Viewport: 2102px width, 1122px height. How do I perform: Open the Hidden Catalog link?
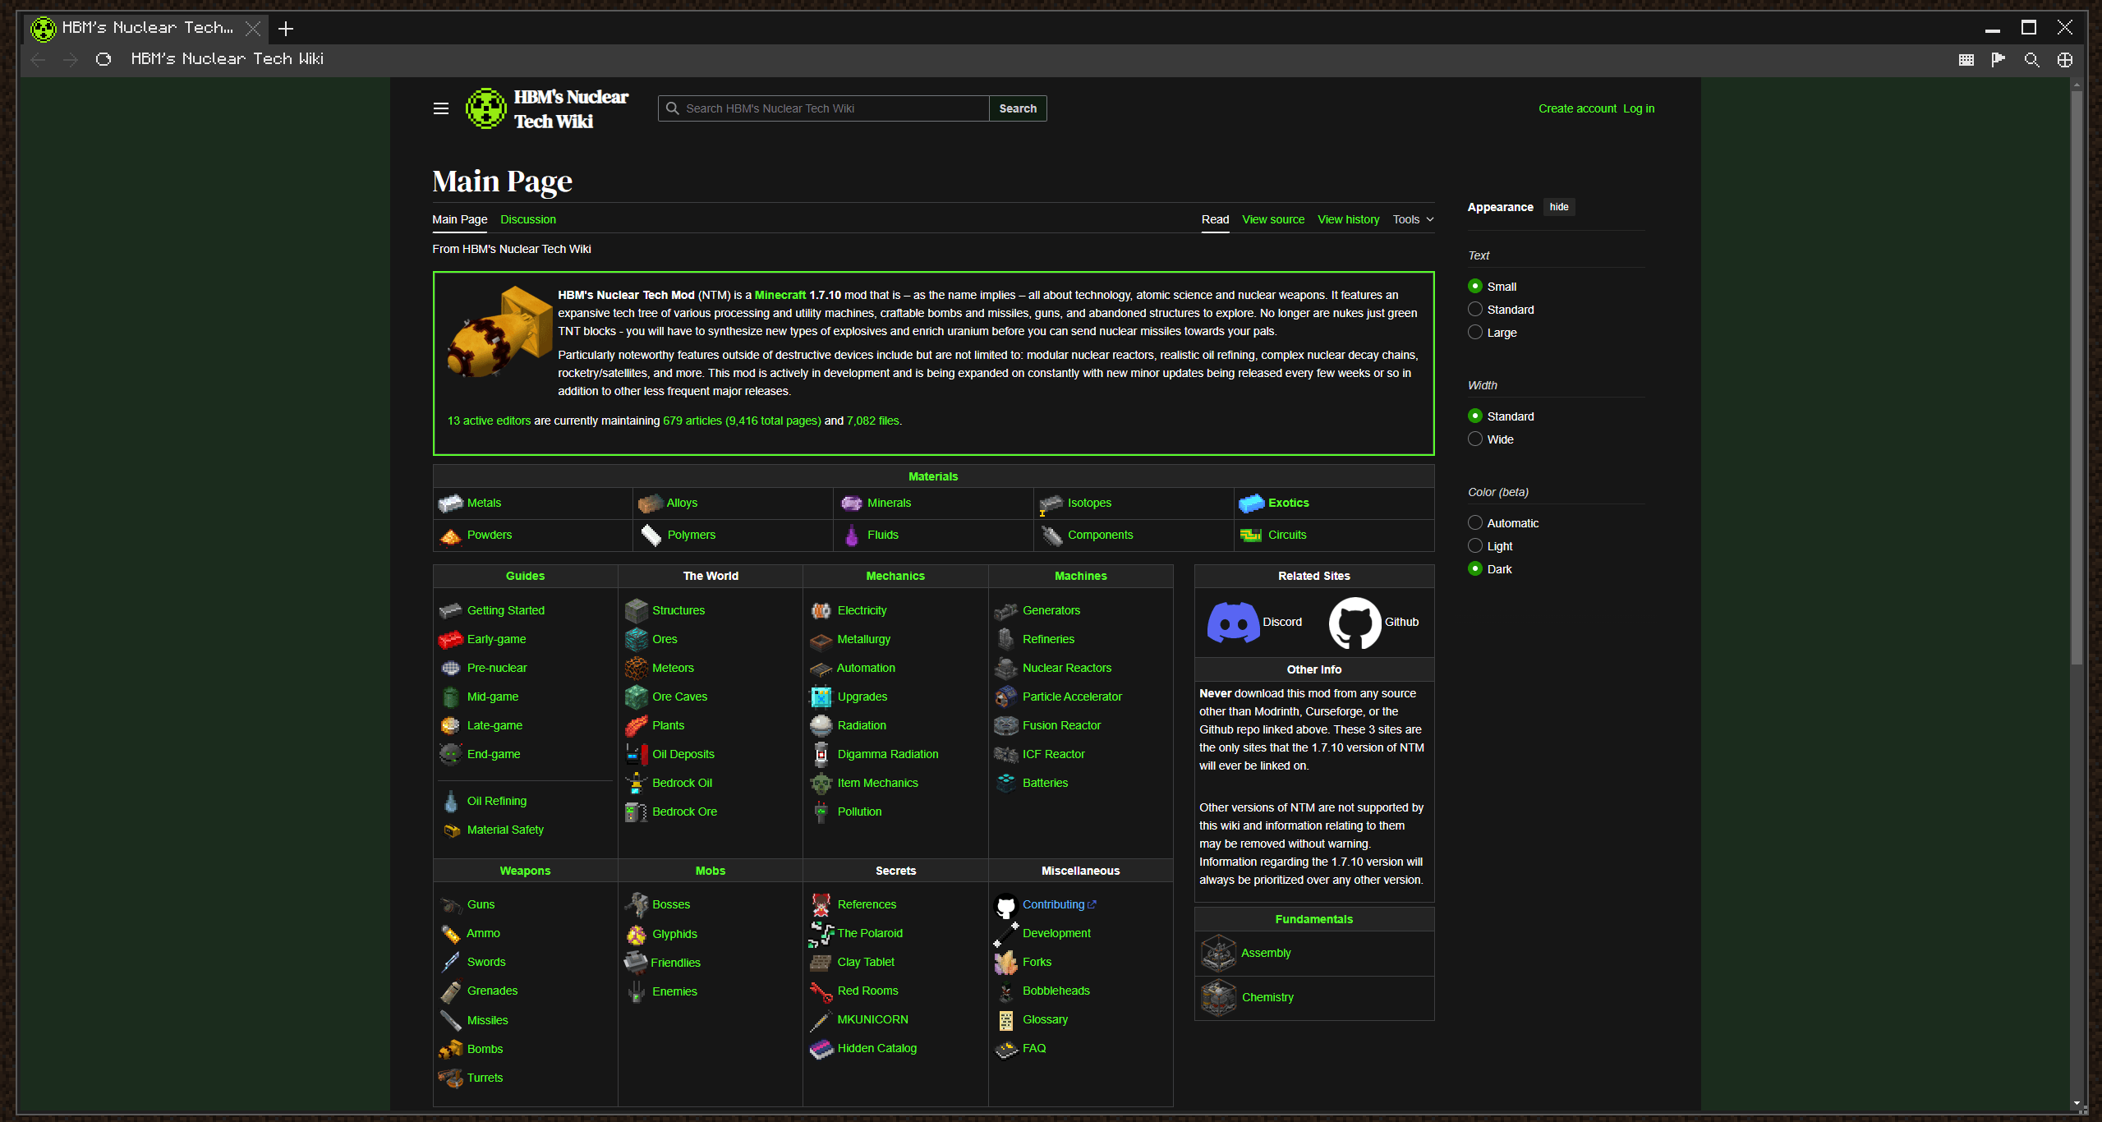[x=877, y=1048]
